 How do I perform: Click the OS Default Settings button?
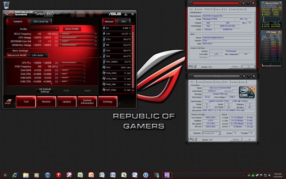point(45,90)
